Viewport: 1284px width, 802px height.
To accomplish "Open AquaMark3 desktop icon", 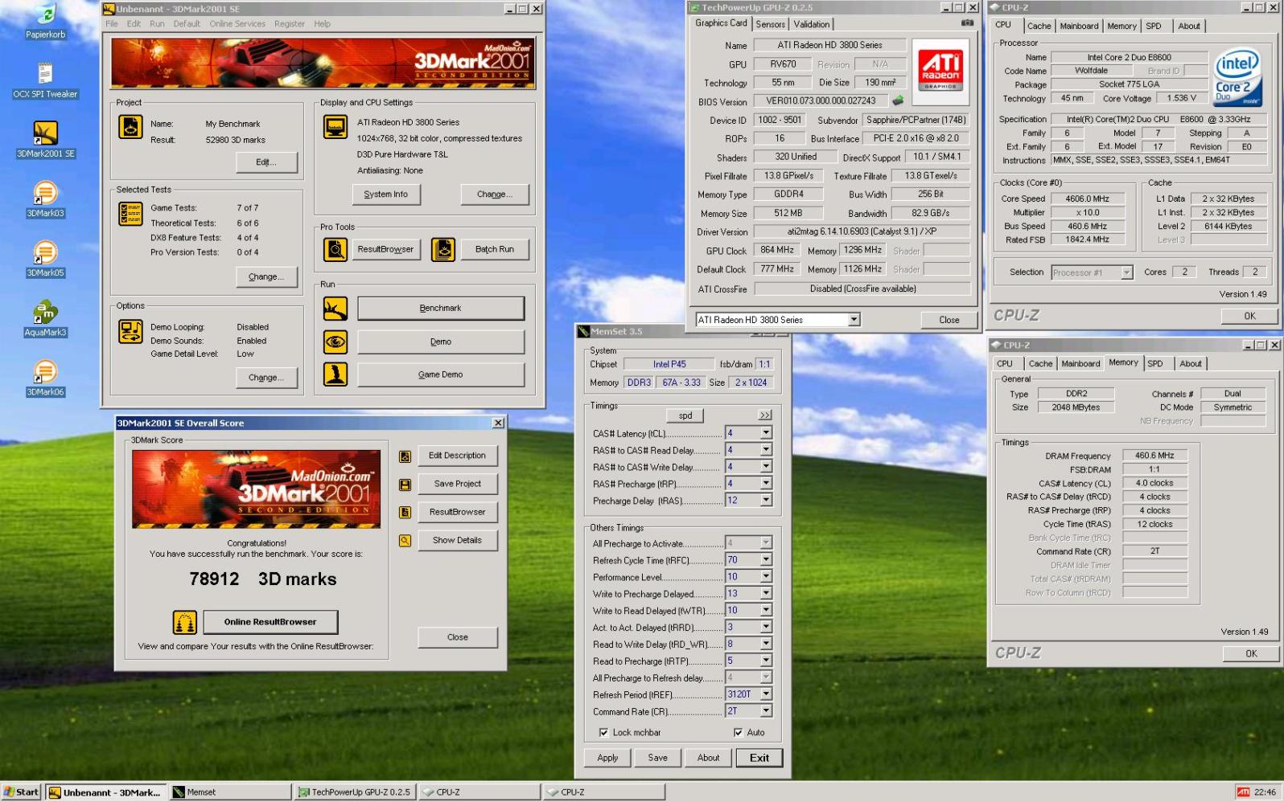I will pyautogui.click(x=45, y=318).
